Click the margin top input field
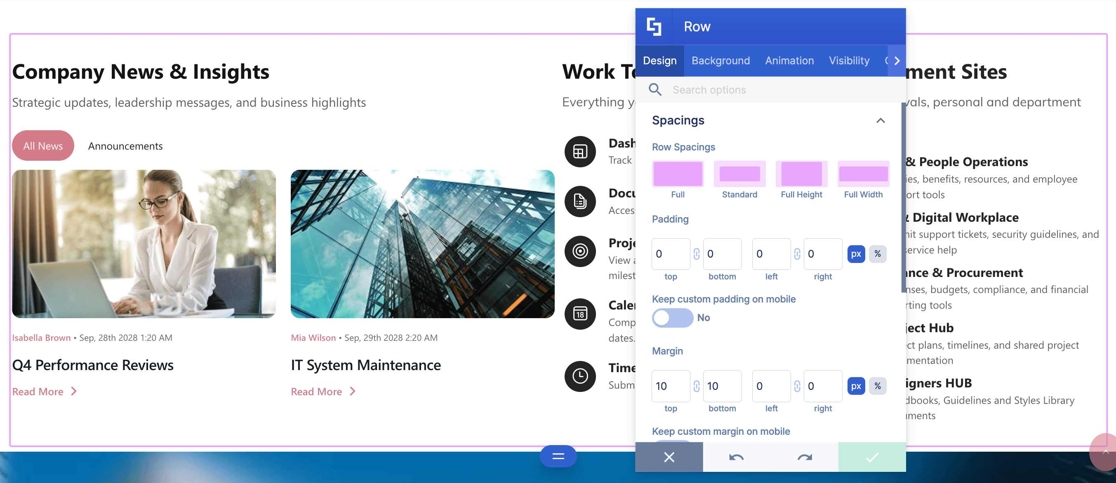Viewport: 1116px width, 483px height. tap(671, 386)
